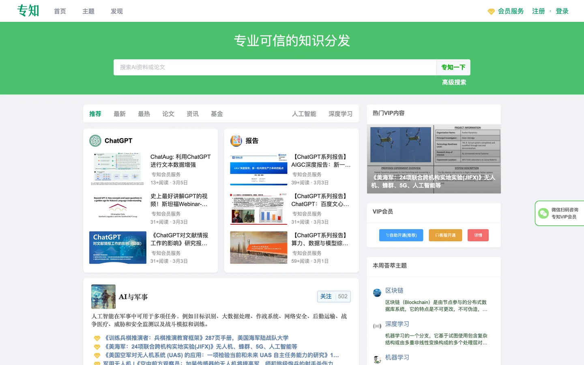Click the 机器学习 topic avatar icon
584x365 pixels.
click(x=377, y=359)
